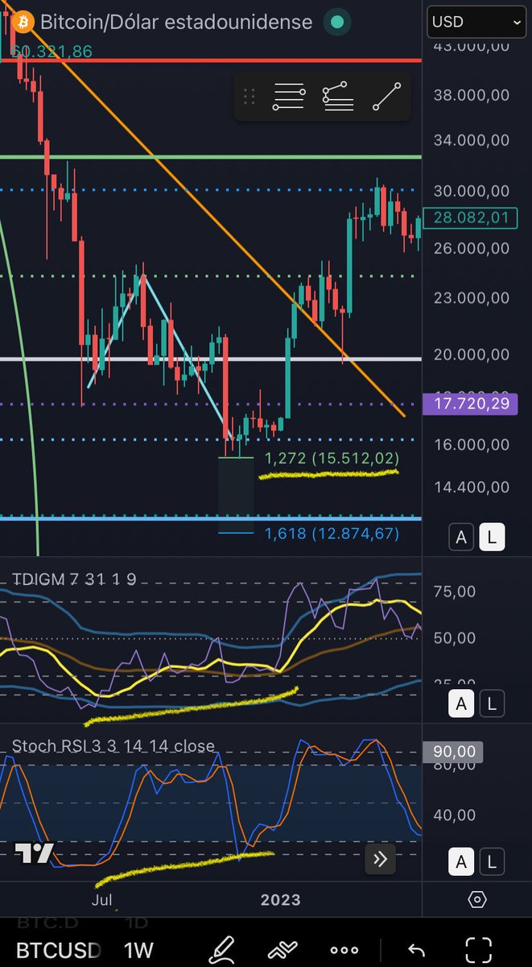
Task: Enter fullscreen chart mode
Action: [x=479, y=949]
